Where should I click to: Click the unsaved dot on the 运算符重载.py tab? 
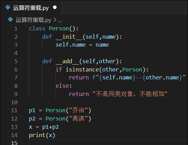pos(55,7)
